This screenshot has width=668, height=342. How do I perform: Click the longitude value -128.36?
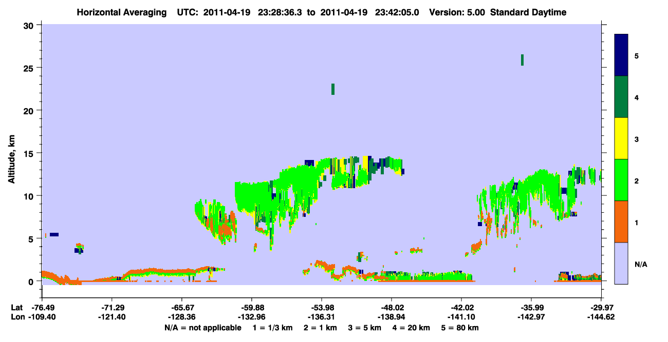click(x=181, y=317)
